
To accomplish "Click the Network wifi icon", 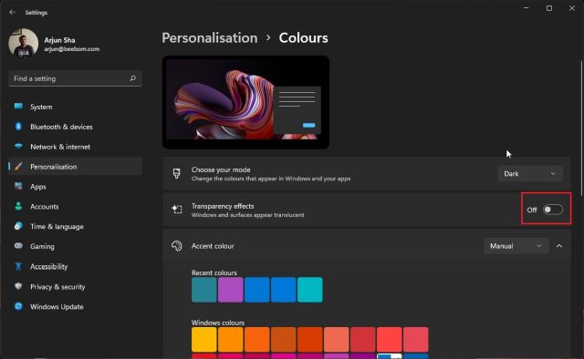I will [18, 146].
